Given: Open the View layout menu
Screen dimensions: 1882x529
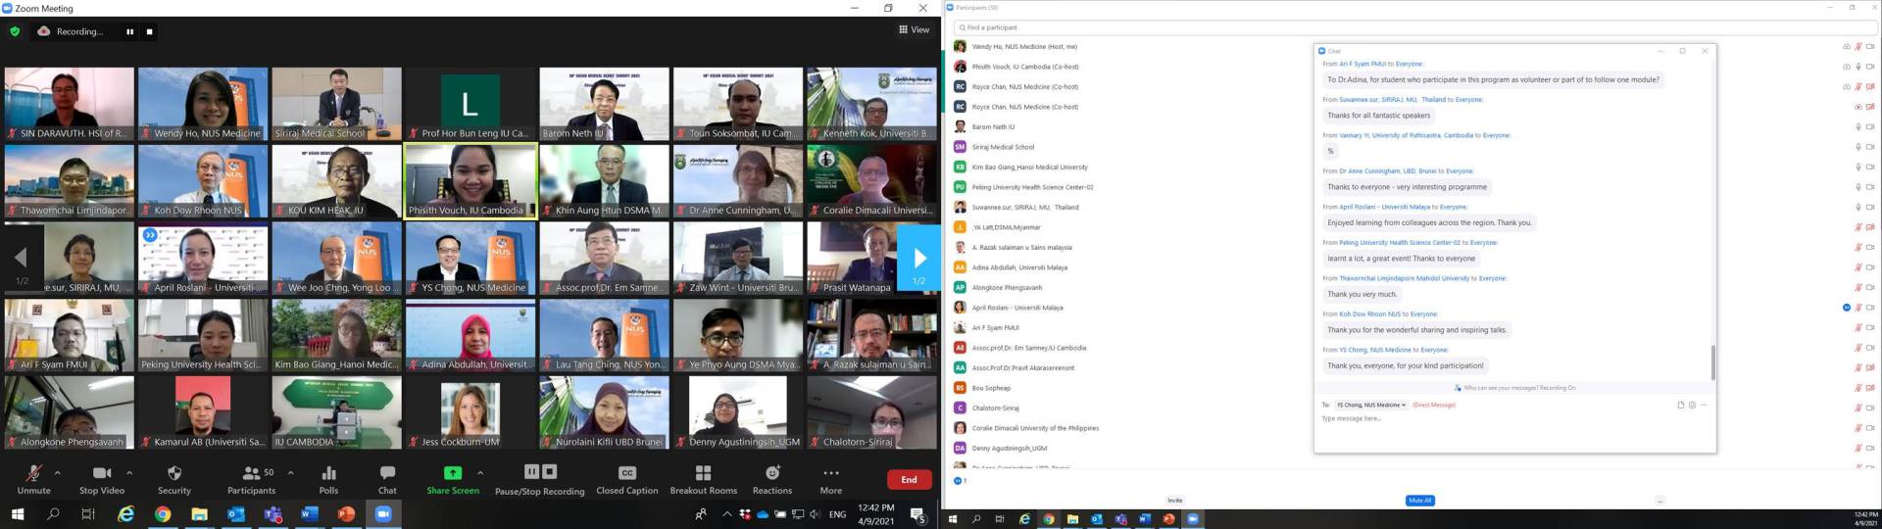Looking at the screenshot, I should [914, 30].
